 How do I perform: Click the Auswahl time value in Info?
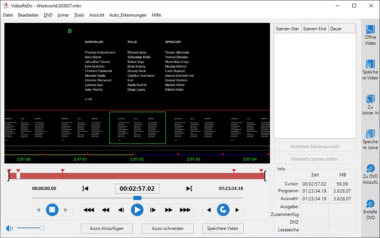[314, 199]
